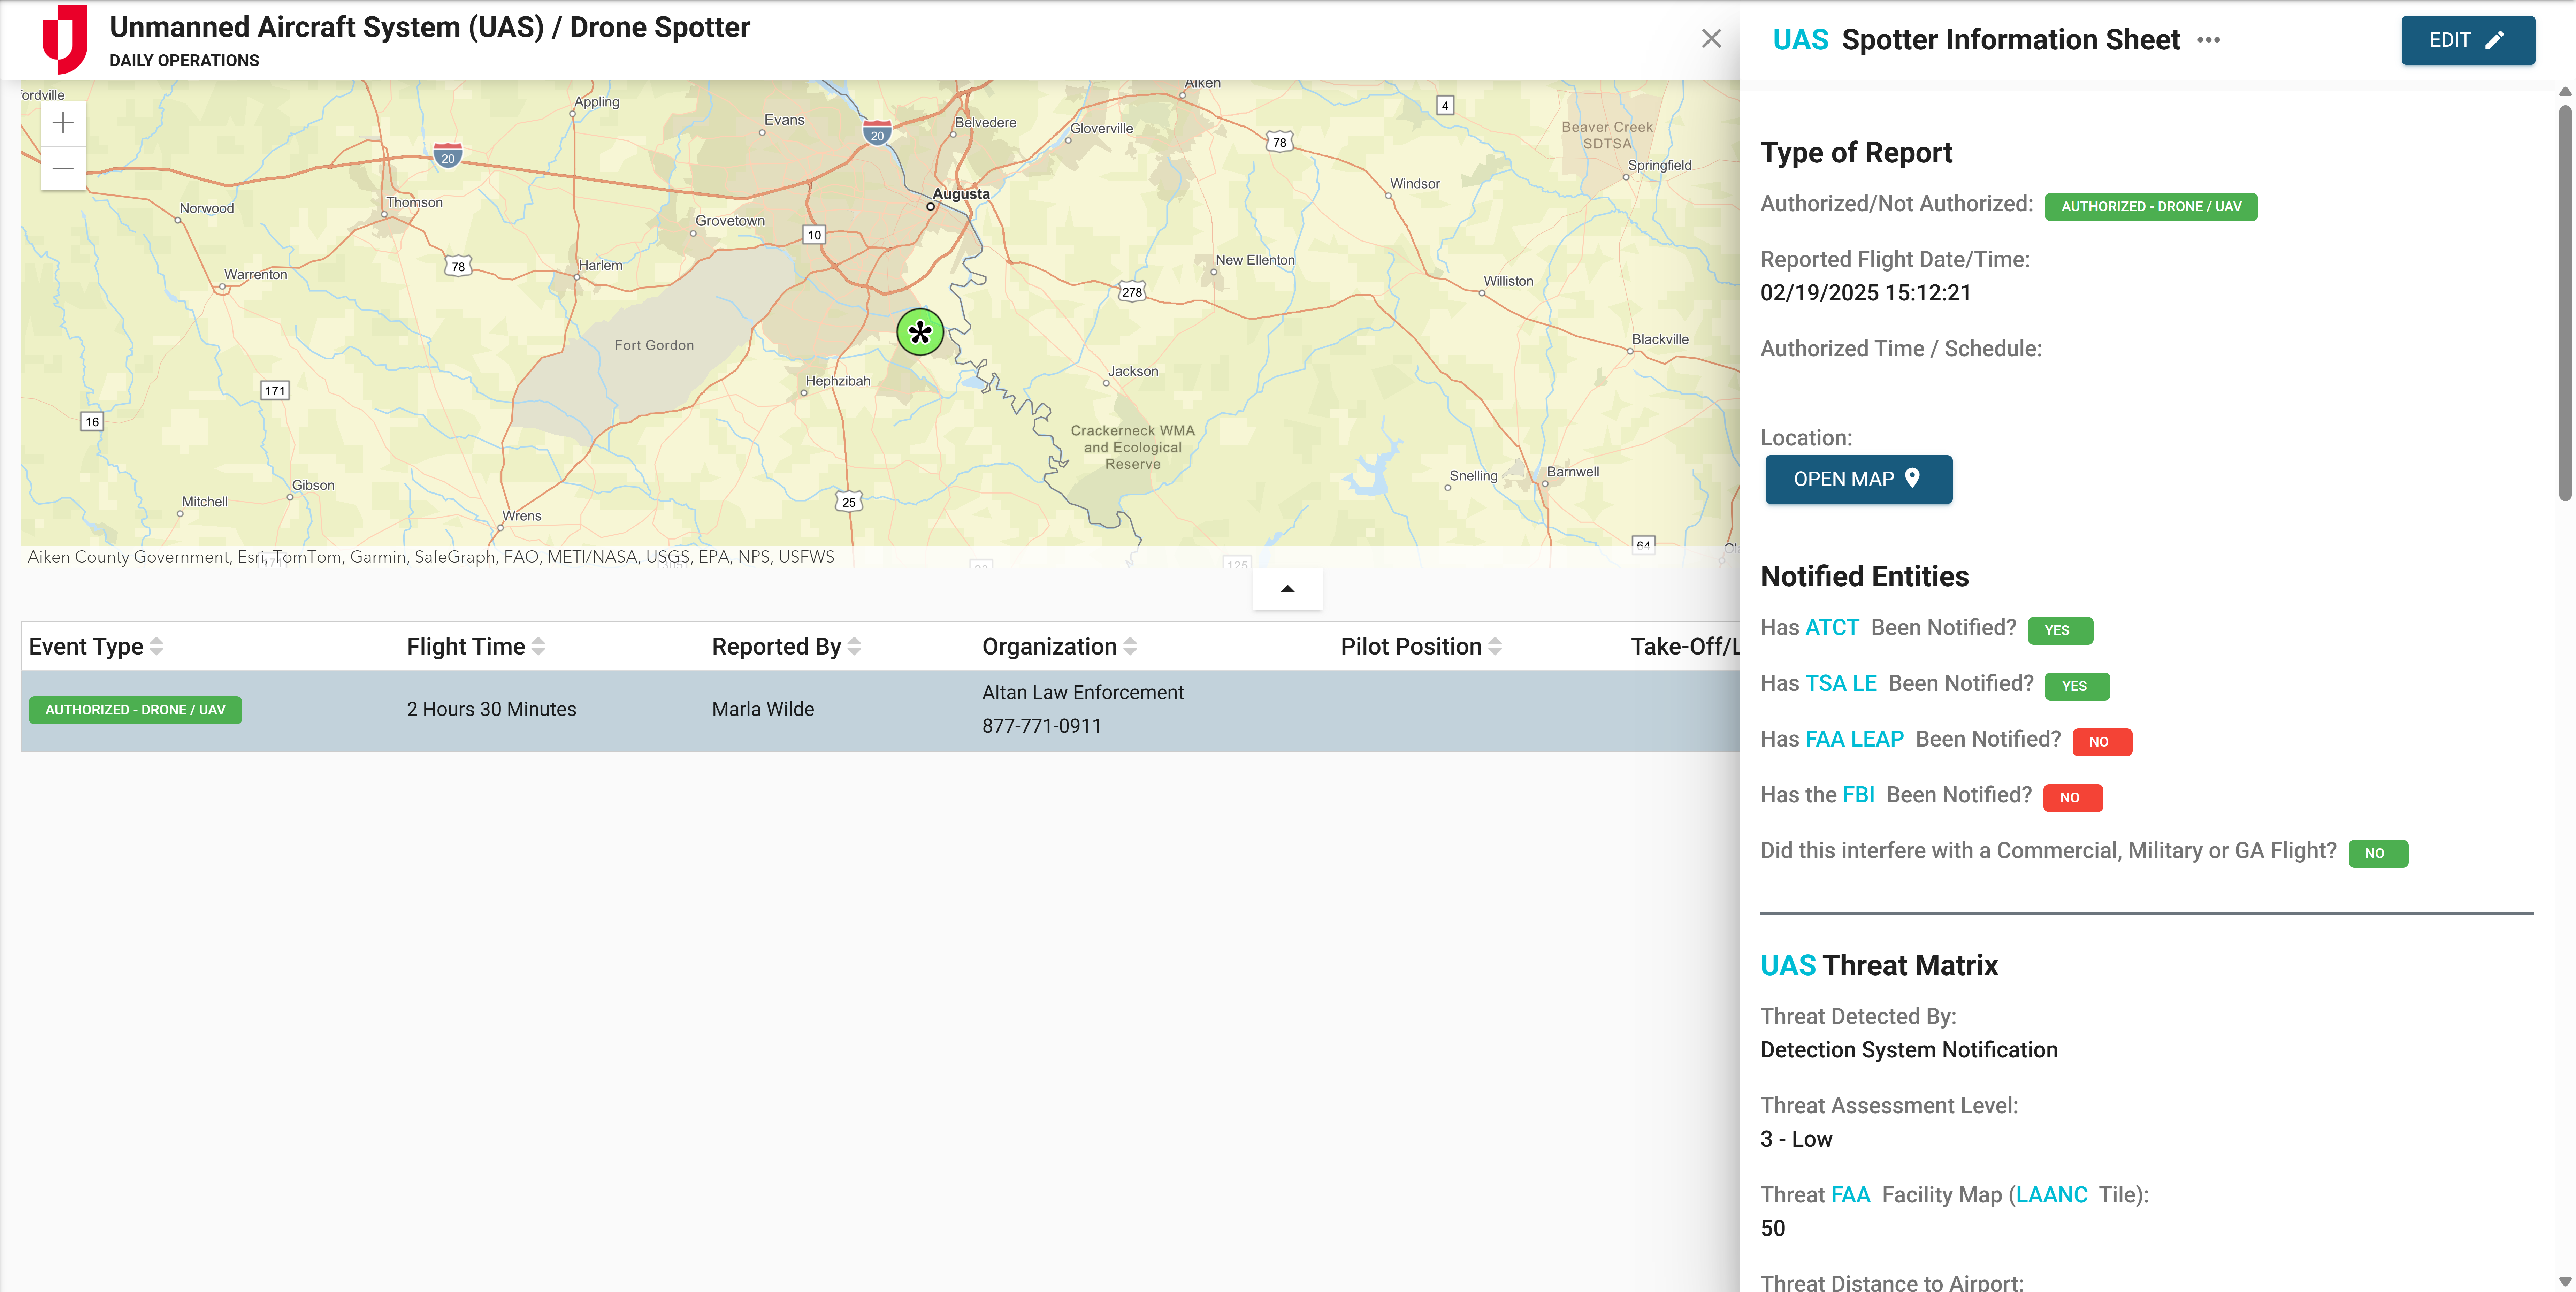Click the location pin icon in OPEN MAP

(1913, 479)
